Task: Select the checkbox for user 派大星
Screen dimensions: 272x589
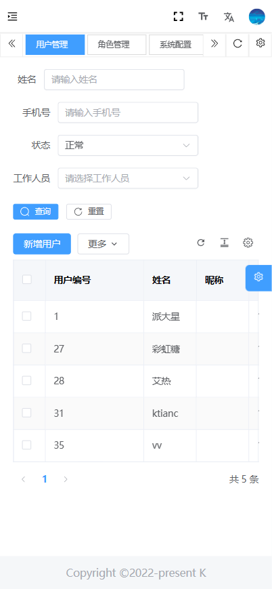Action: (26, 317)
